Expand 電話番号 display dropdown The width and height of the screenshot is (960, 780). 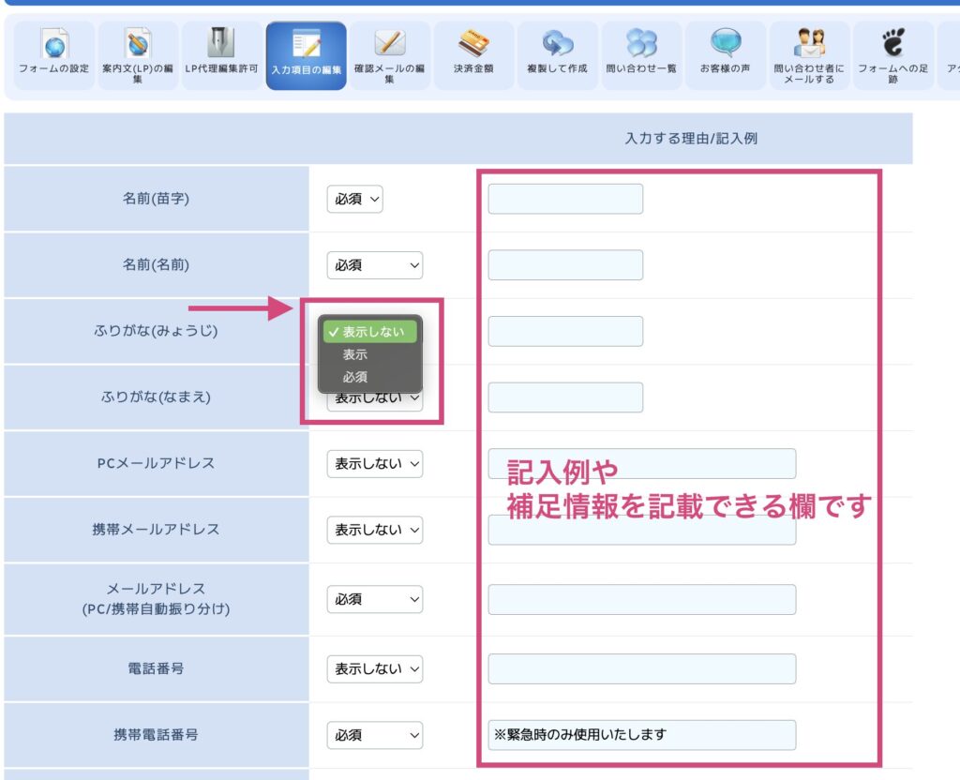(374, 669)
